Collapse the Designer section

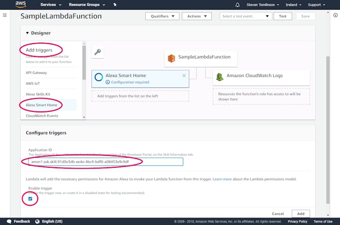pyautogui.click(x=27, y=33)
